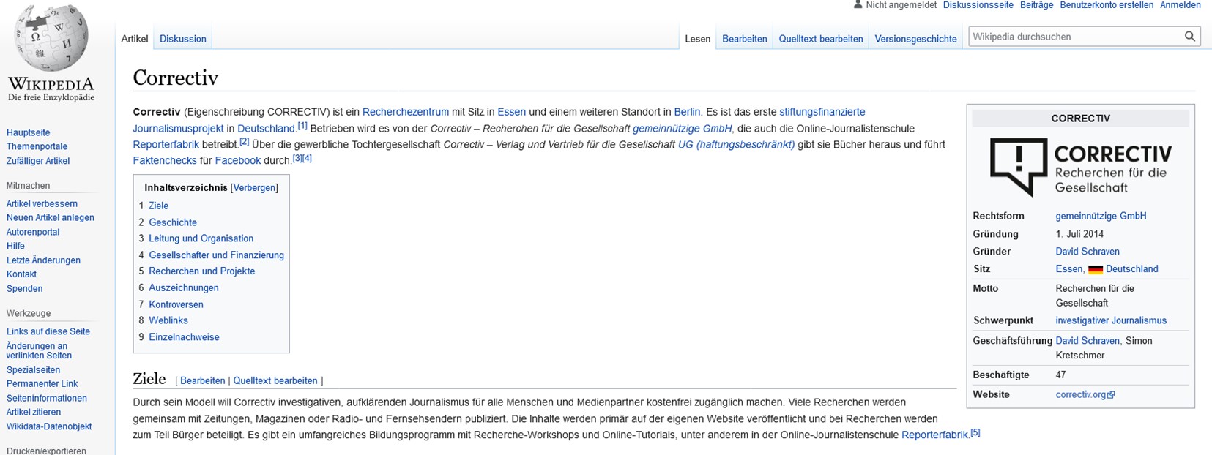
Task: Open footnote reference [1] after Deutschland
Action: point(302,126)
